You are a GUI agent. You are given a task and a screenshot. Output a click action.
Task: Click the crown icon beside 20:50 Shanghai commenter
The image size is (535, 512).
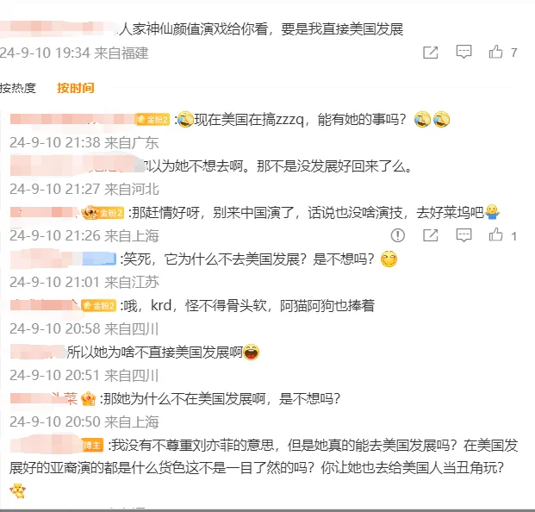pyautogui.click(x=88, y=399)
